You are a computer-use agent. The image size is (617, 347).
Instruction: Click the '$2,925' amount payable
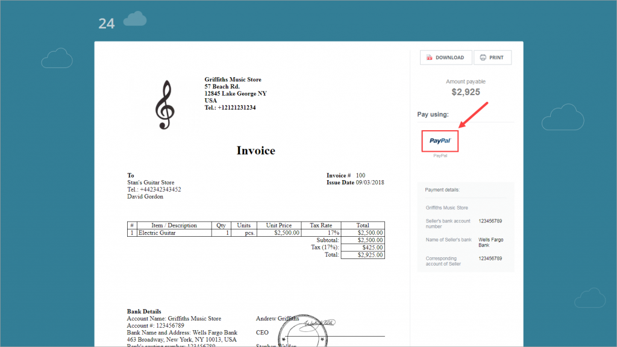(466, 92)
